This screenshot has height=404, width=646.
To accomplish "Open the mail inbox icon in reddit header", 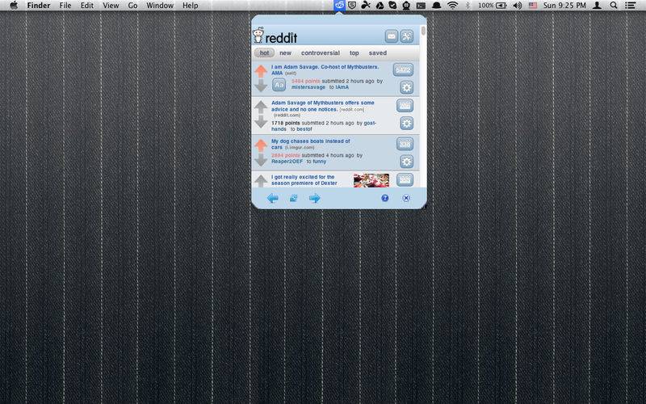I will pos(392,36).
